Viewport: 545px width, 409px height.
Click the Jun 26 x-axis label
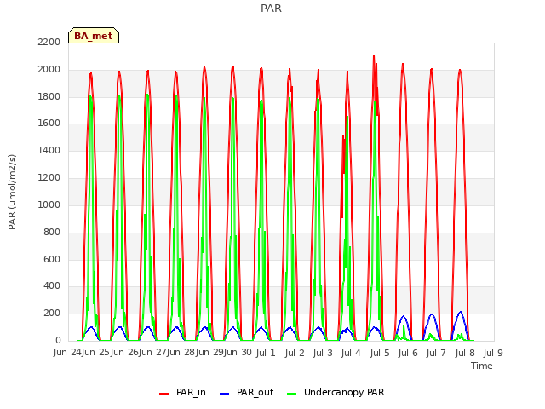point(124,352)
